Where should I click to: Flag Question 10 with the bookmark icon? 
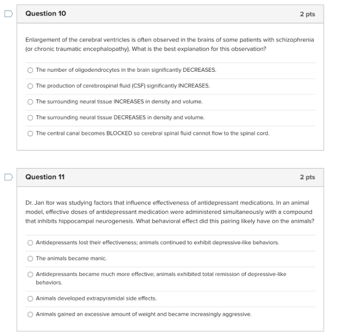point(9,14)
